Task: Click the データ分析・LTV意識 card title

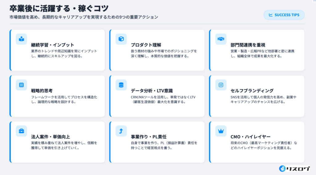Action: [x=152, y=91]
